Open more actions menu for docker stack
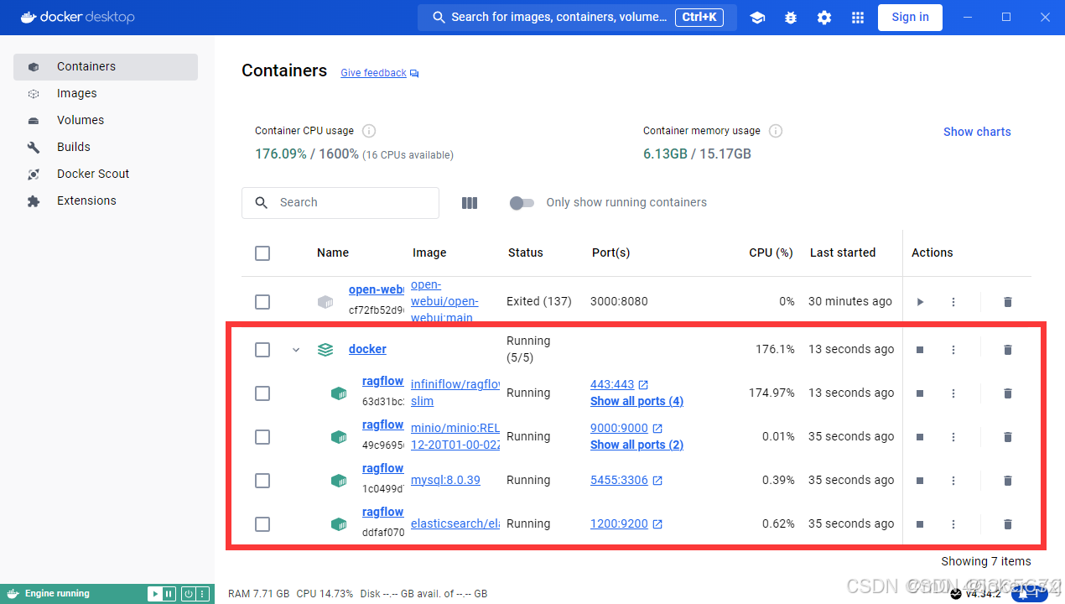Image resolution: width=1065 pixels, height=604 pixels. [x=953, y=350]
